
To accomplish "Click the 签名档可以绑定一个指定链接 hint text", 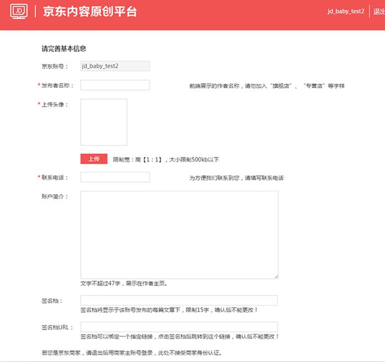I will click(180, 337).
